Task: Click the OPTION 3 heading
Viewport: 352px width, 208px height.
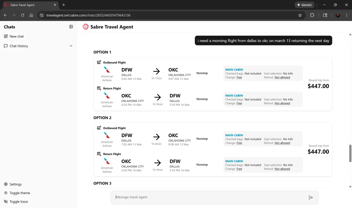Action: [x=102, y=183]
